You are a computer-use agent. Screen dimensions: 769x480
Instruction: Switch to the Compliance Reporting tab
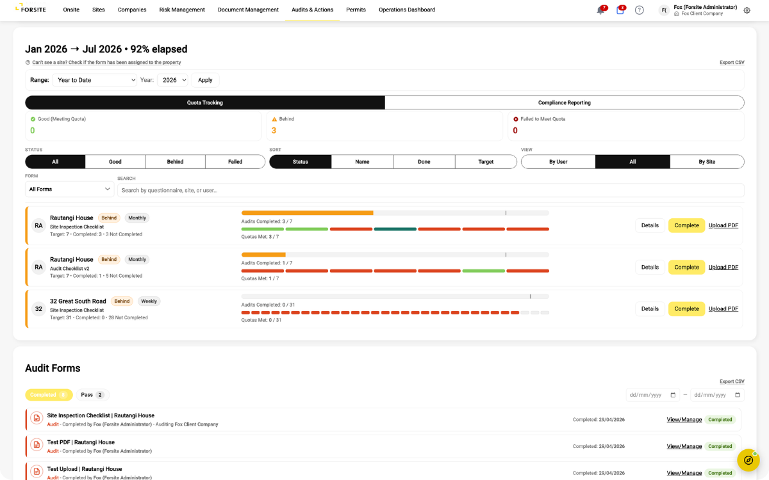[565, 102]
